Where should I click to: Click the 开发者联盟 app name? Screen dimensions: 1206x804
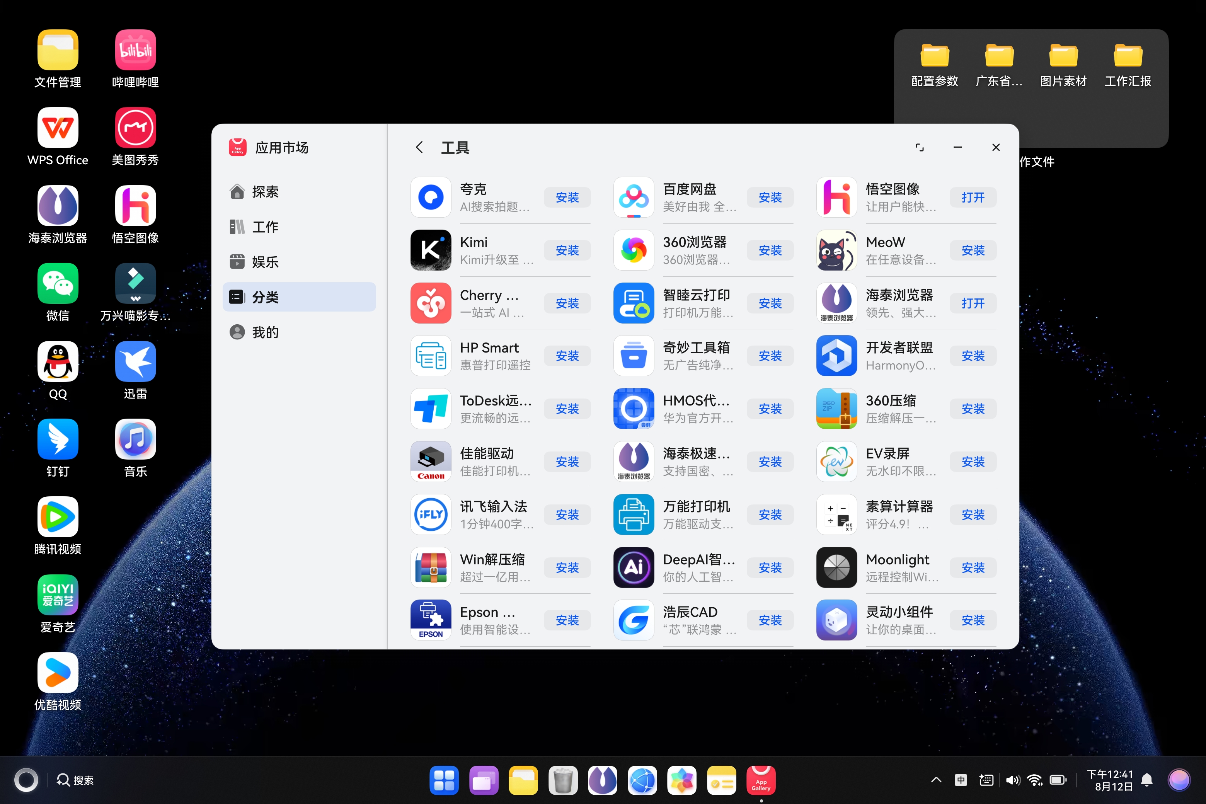point(899,347)
